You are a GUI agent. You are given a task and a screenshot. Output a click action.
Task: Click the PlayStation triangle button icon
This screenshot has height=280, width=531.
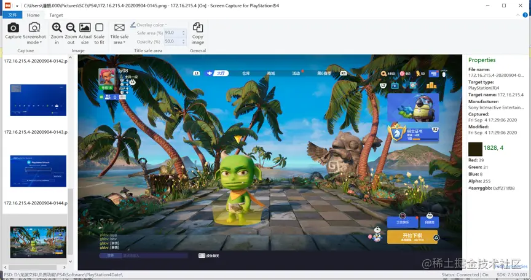(x=436, y=238)
